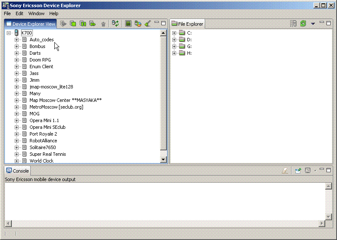Expand the H: drive node
The width and height of the screenshot is (337, 240).
174,53
